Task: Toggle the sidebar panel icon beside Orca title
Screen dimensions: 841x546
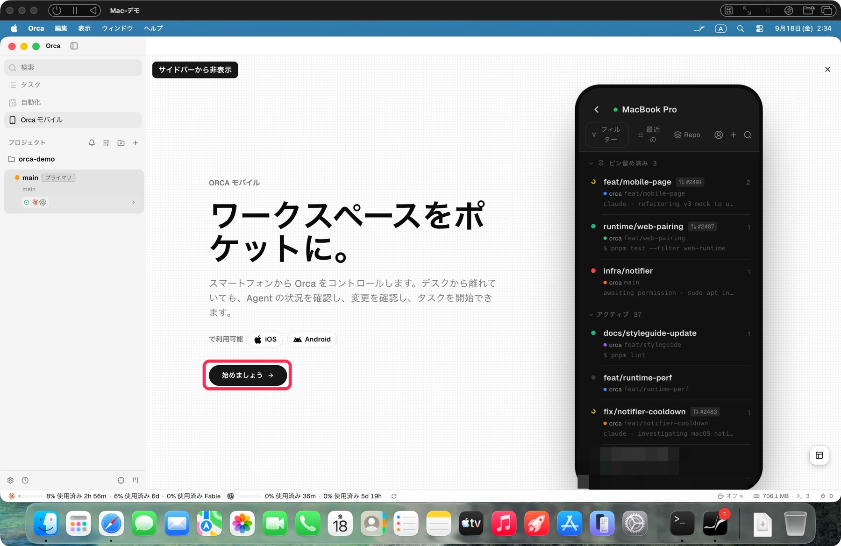Action: (x=74, y=46)
